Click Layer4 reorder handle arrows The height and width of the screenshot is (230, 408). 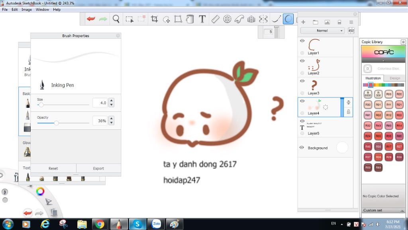348,103
